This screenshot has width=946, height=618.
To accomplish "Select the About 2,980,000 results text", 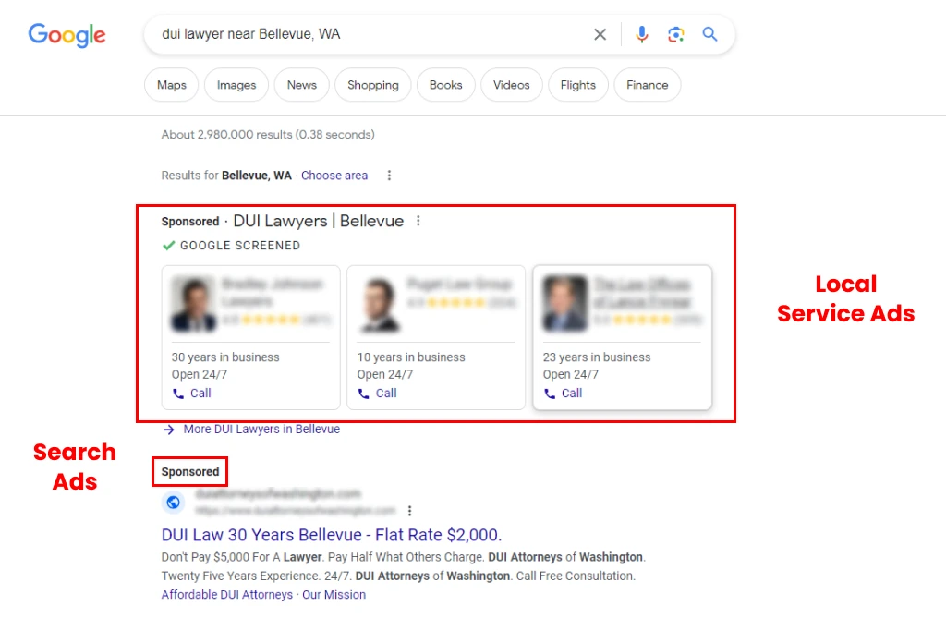I will tap(268, 135).
